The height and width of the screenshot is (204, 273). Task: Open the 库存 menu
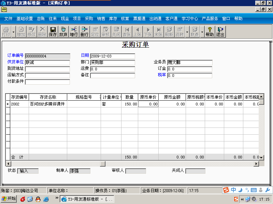point(113,19)
